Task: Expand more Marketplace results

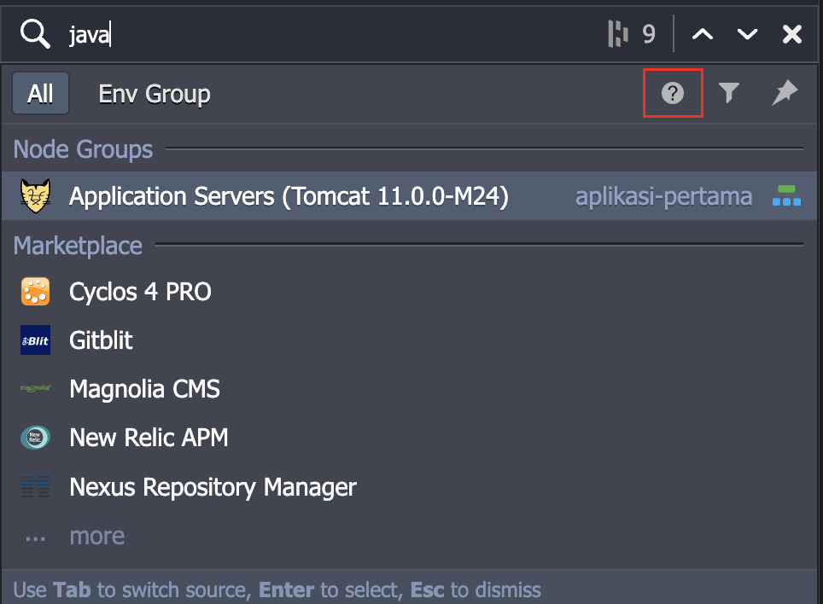Action: [97, 536]
